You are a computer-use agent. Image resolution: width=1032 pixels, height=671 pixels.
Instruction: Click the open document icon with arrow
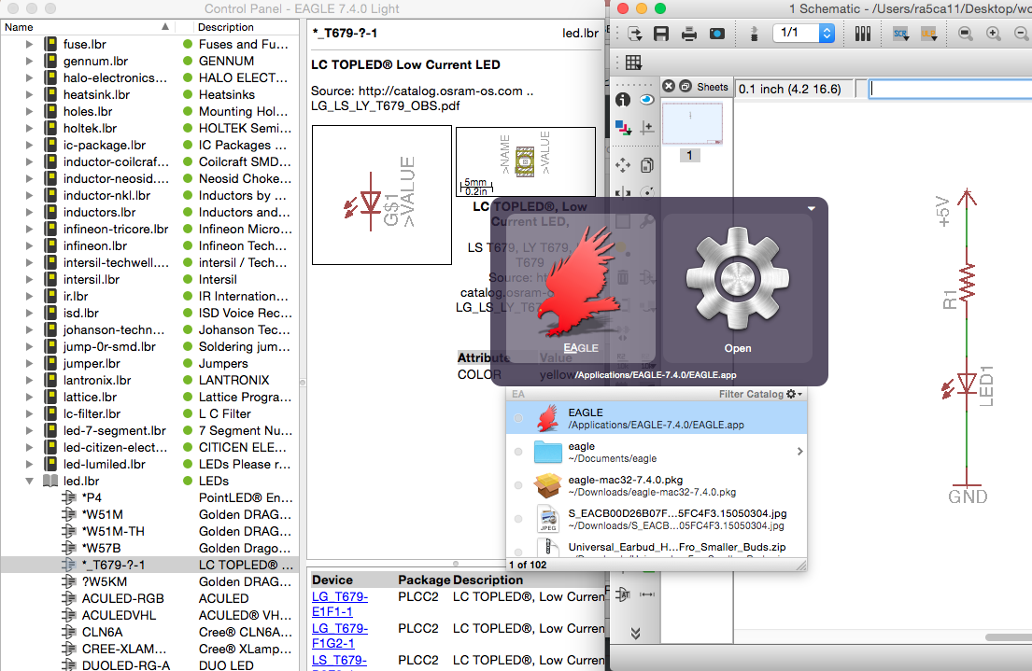pyautogui.click(x=634, y=34)
